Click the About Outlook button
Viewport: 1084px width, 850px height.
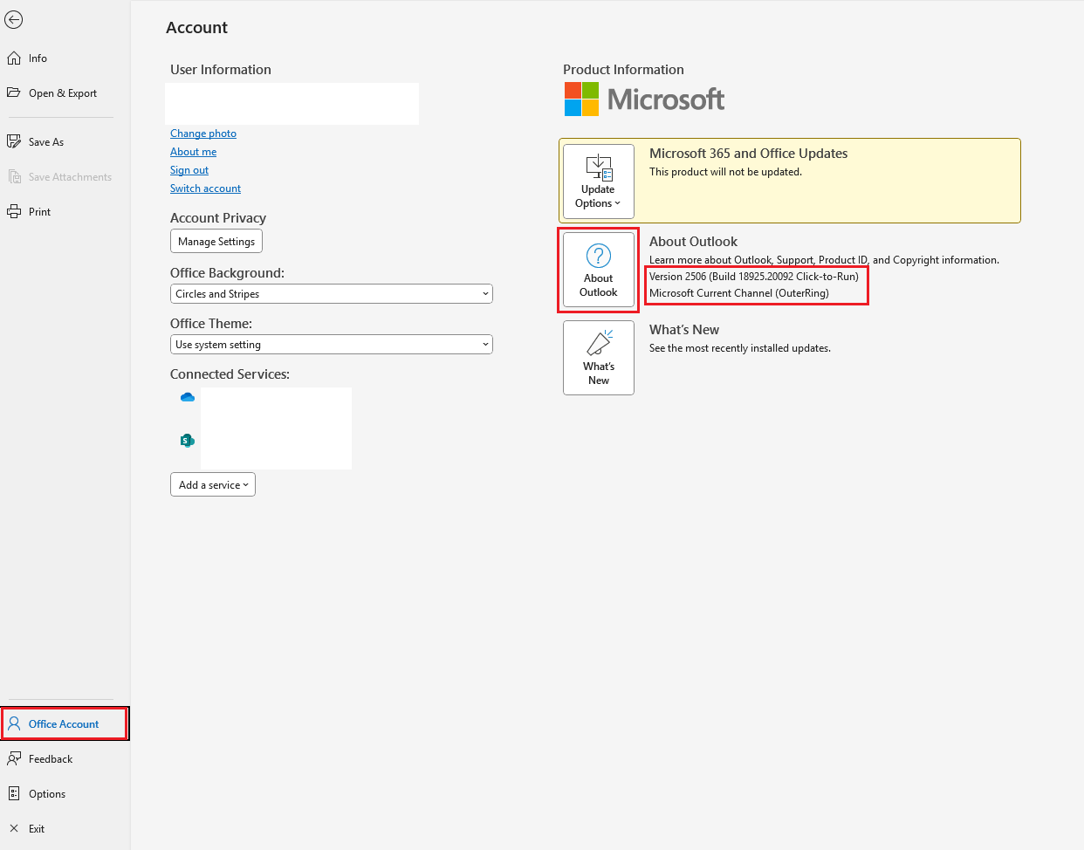pos(599,270)
